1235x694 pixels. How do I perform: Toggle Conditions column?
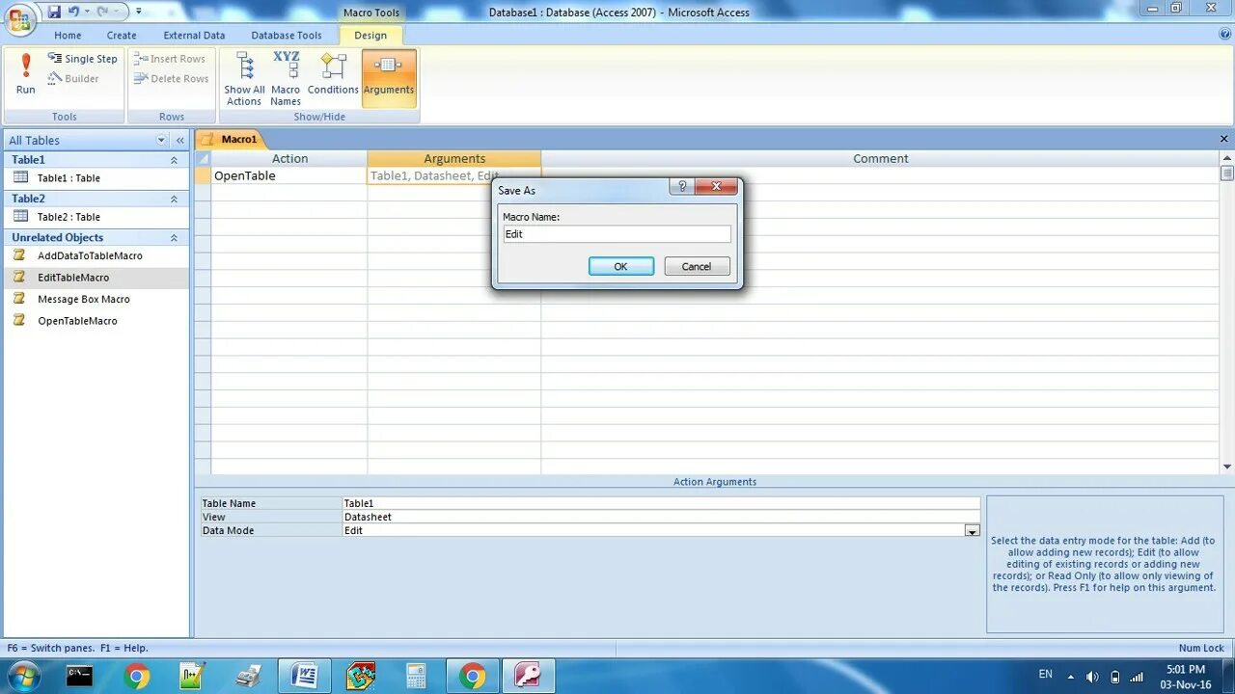pyautogui.click(x=333, y=74)
